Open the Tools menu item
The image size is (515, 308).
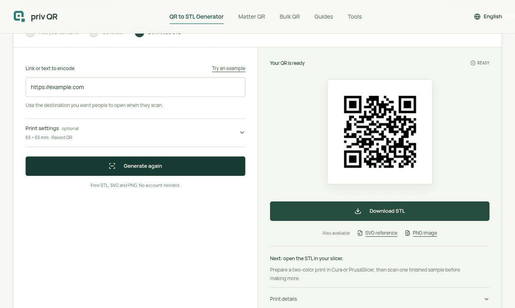click(x=354, y=17)
